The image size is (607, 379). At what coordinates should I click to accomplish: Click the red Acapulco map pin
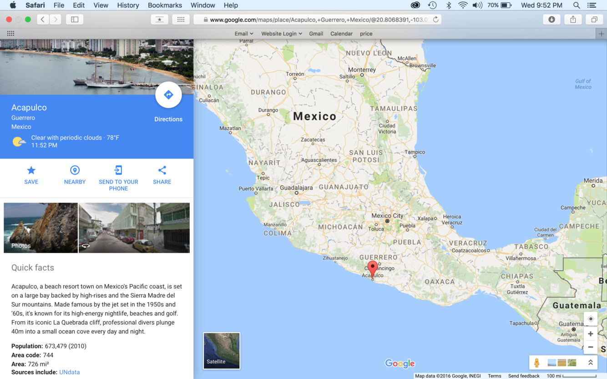(x=373, y=269)
